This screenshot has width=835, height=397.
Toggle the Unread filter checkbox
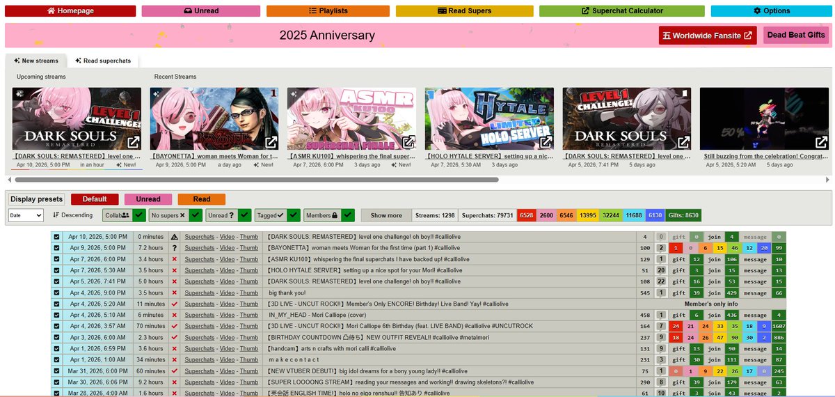244,215
